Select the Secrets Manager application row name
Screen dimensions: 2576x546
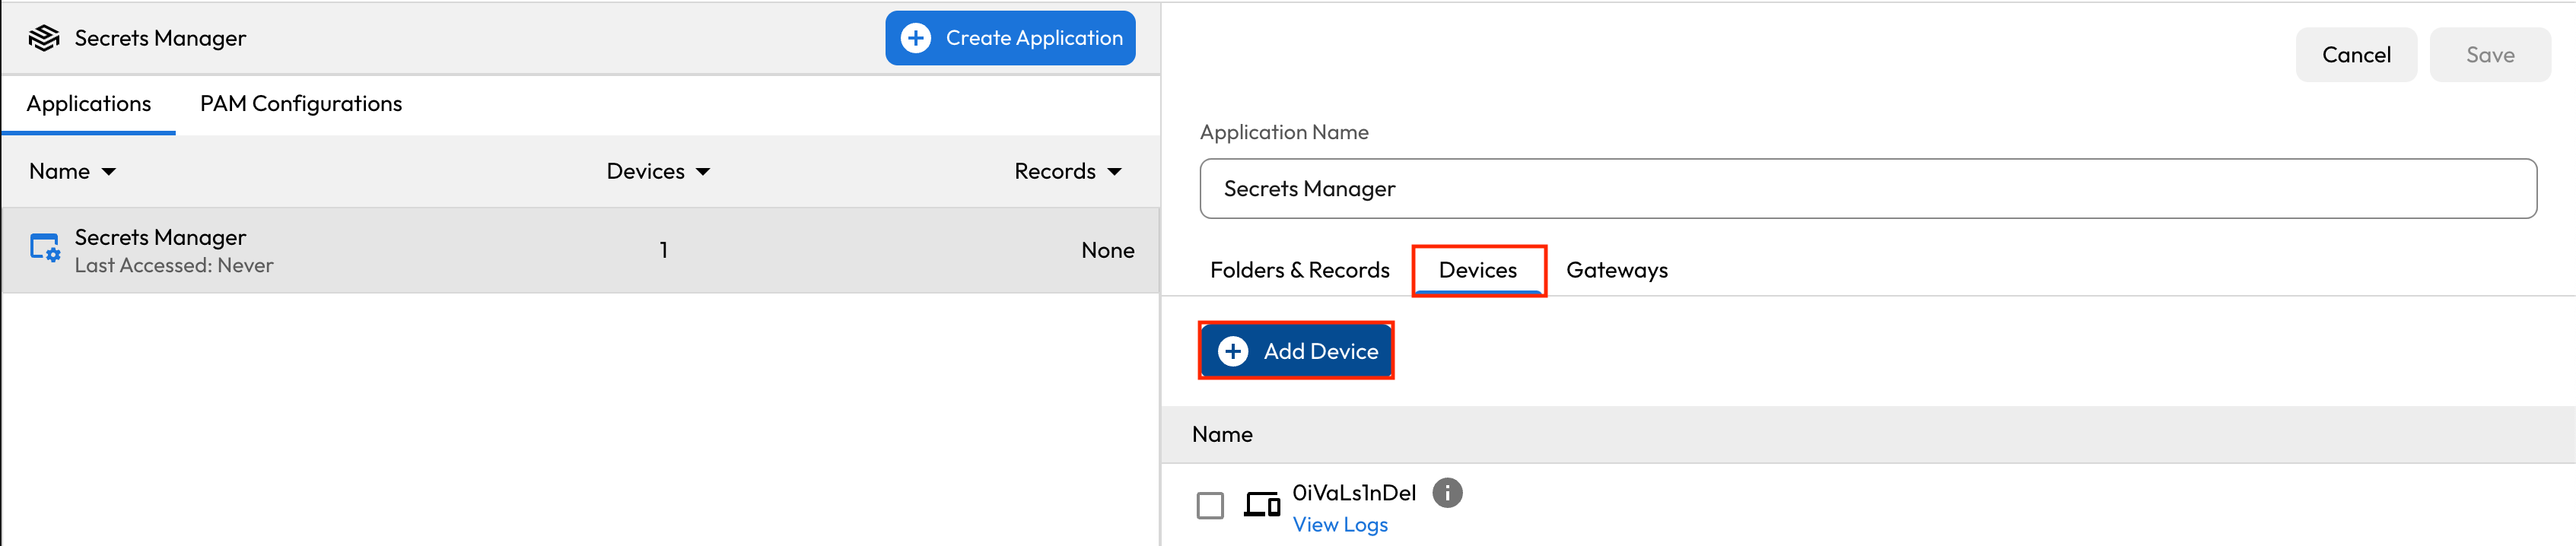[x=160, y=238]
